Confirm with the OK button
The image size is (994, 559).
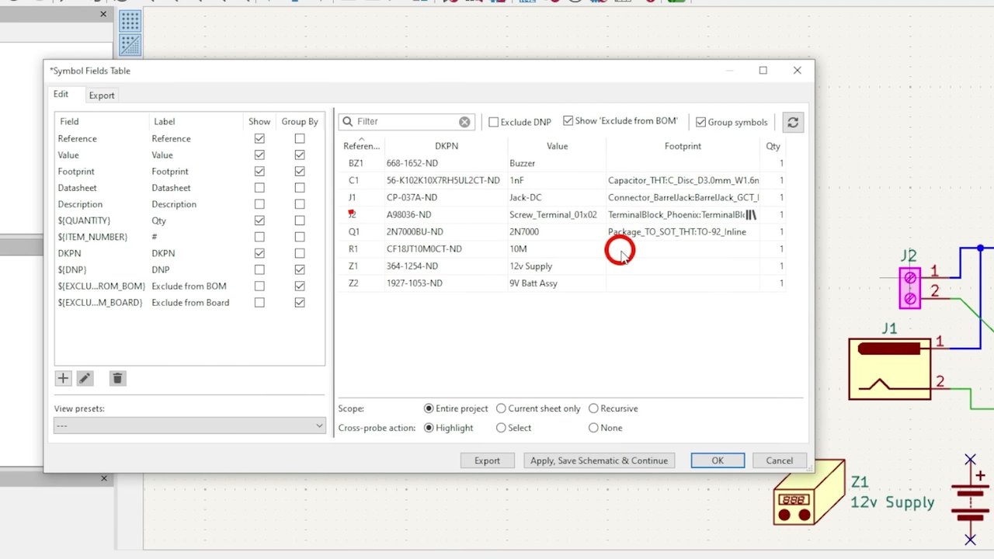click(718, 460)
